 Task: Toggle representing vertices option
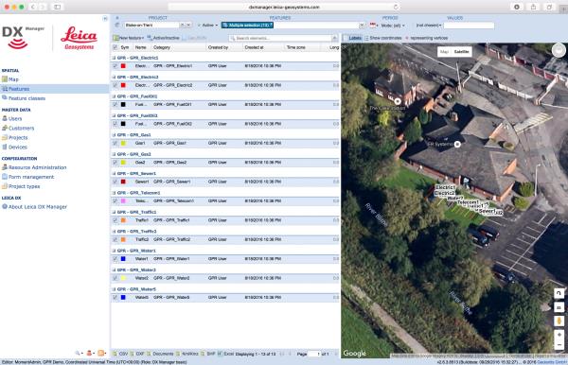click(426, 38)
